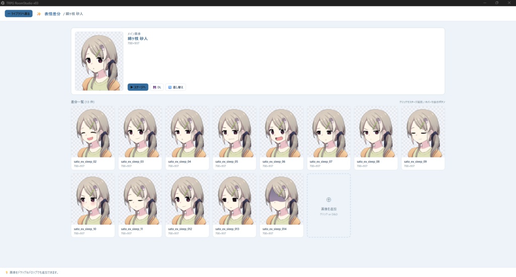
Task: Click the 表情差分 breadcrumb heading
Action: [x=52, y=14]
